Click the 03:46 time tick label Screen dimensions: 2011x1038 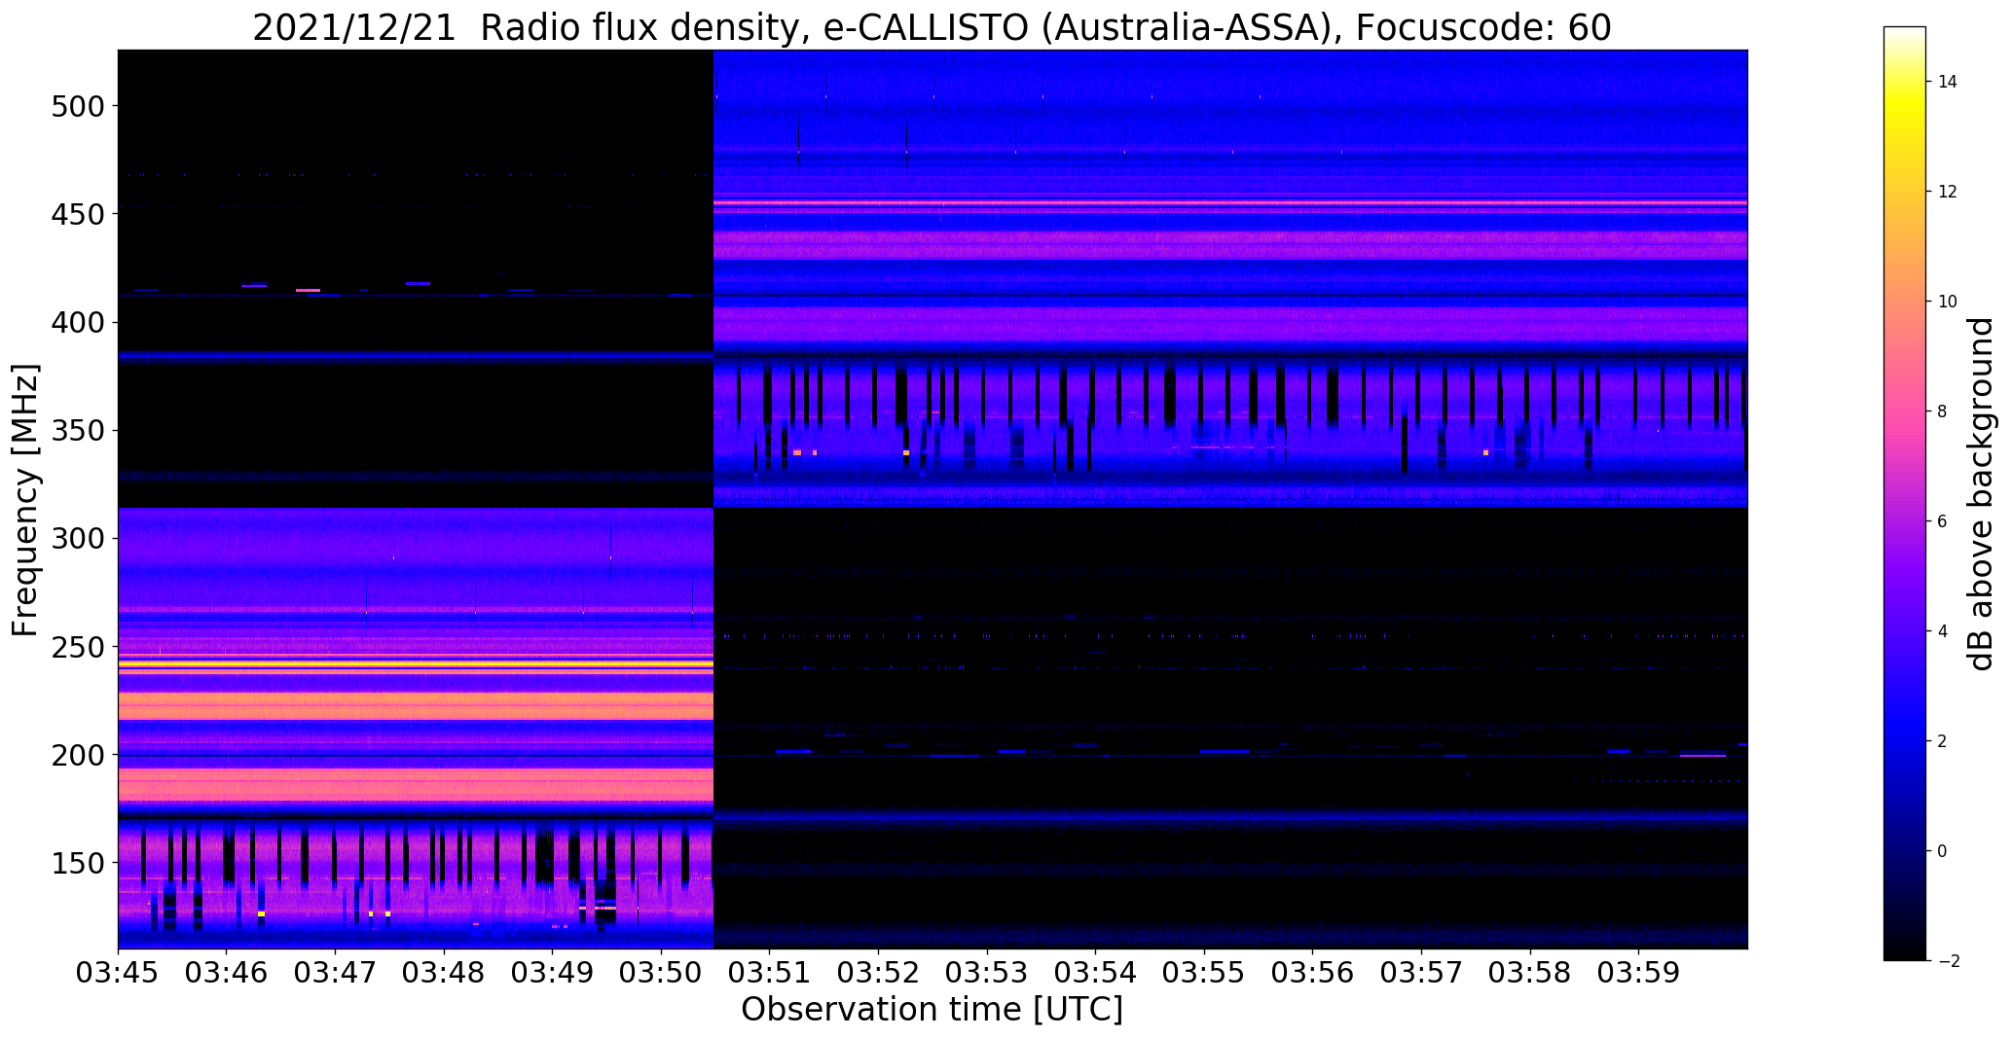coord(227,973)
